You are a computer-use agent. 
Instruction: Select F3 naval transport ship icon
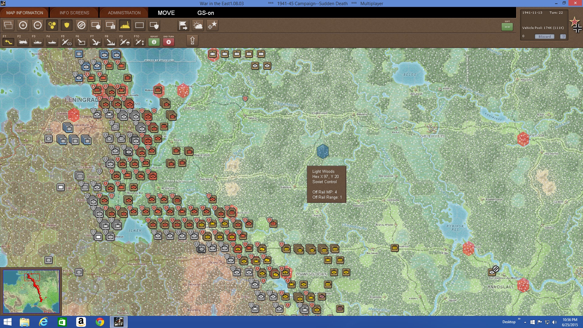point(37,42)
